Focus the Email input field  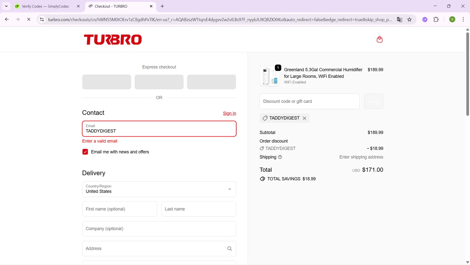coord(159,129)
